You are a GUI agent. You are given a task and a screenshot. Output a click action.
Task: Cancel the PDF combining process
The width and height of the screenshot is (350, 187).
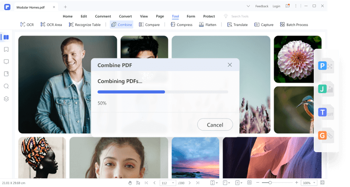pos(215,125)
